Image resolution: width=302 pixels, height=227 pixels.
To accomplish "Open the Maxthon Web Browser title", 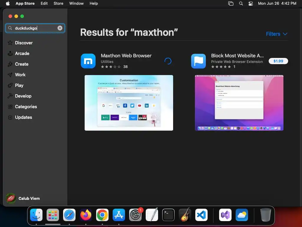I will click(x=126, y=56).
